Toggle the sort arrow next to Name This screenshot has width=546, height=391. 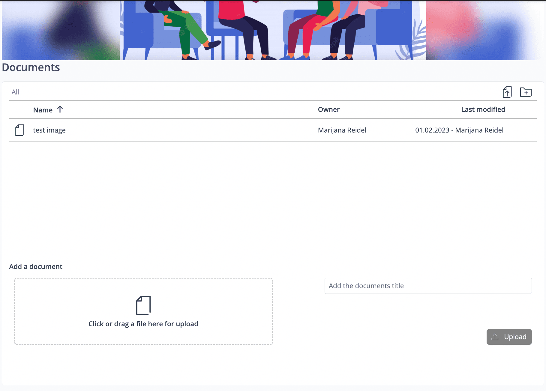60,109
